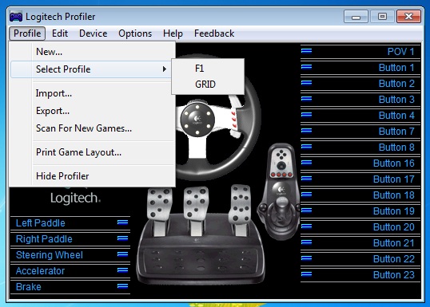Click the blue bars icon beside Brake
430x307 pixels.
tap(122, 286)
